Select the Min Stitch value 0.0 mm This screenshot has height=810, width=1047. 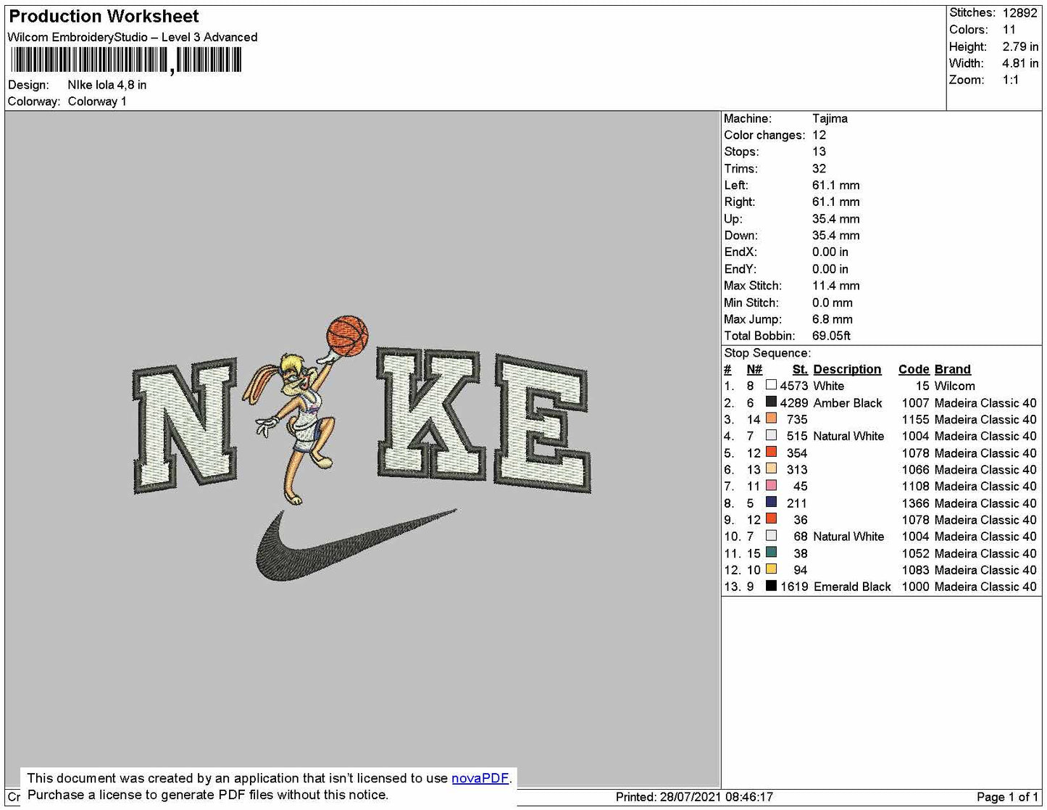tap(833, 302)
